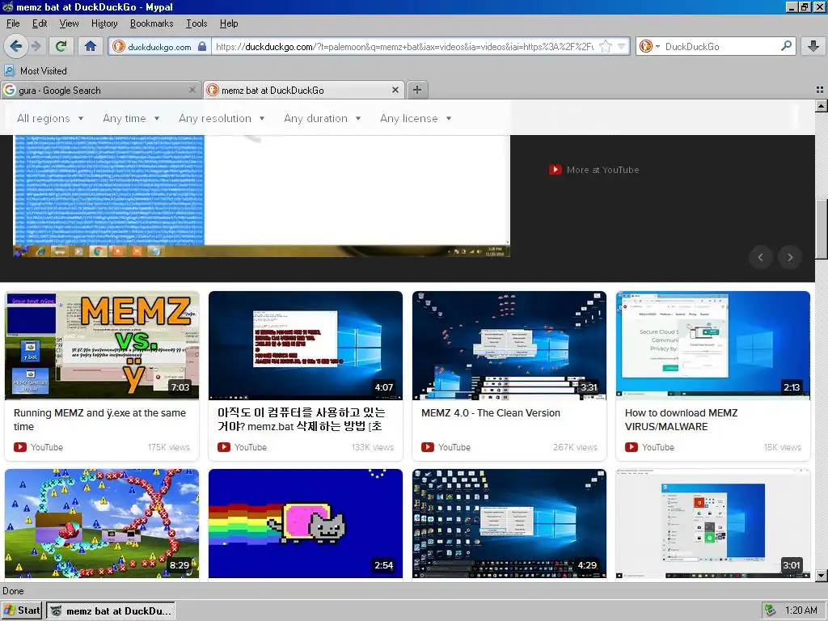This screenshot has width=828, height=621.
Task: Open the File menu
Action: tap(13, 23)
